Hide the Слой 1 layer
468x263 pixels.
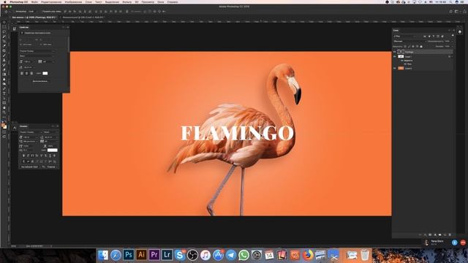coord(395,56)
